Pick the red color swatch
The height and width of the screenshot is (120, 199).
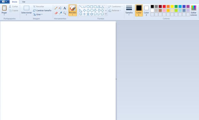164,7
